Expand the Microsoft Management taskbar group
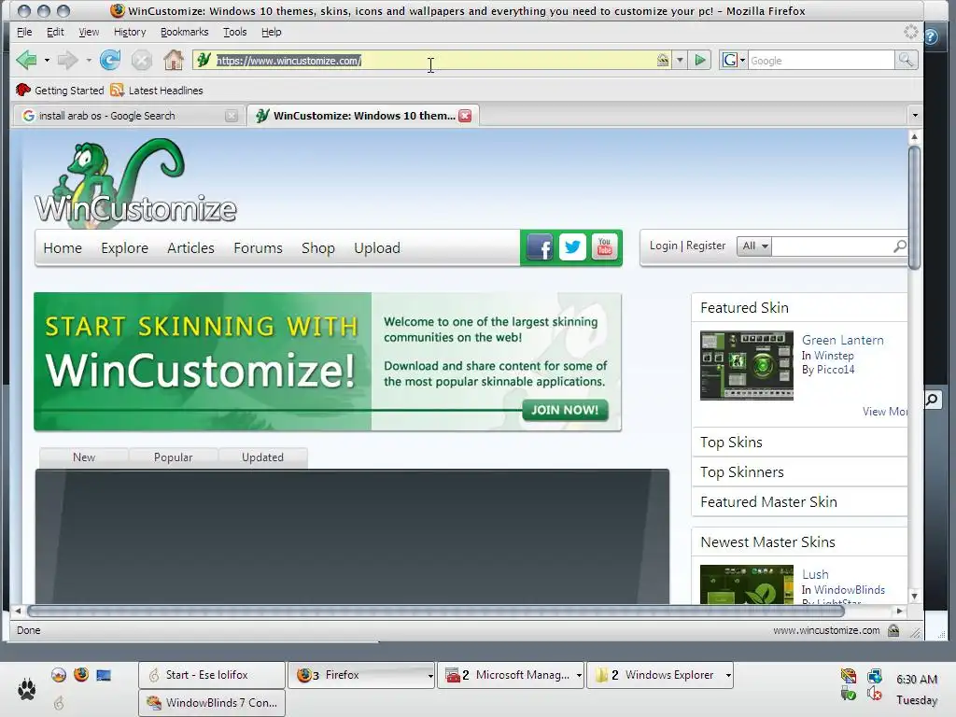 579,676
